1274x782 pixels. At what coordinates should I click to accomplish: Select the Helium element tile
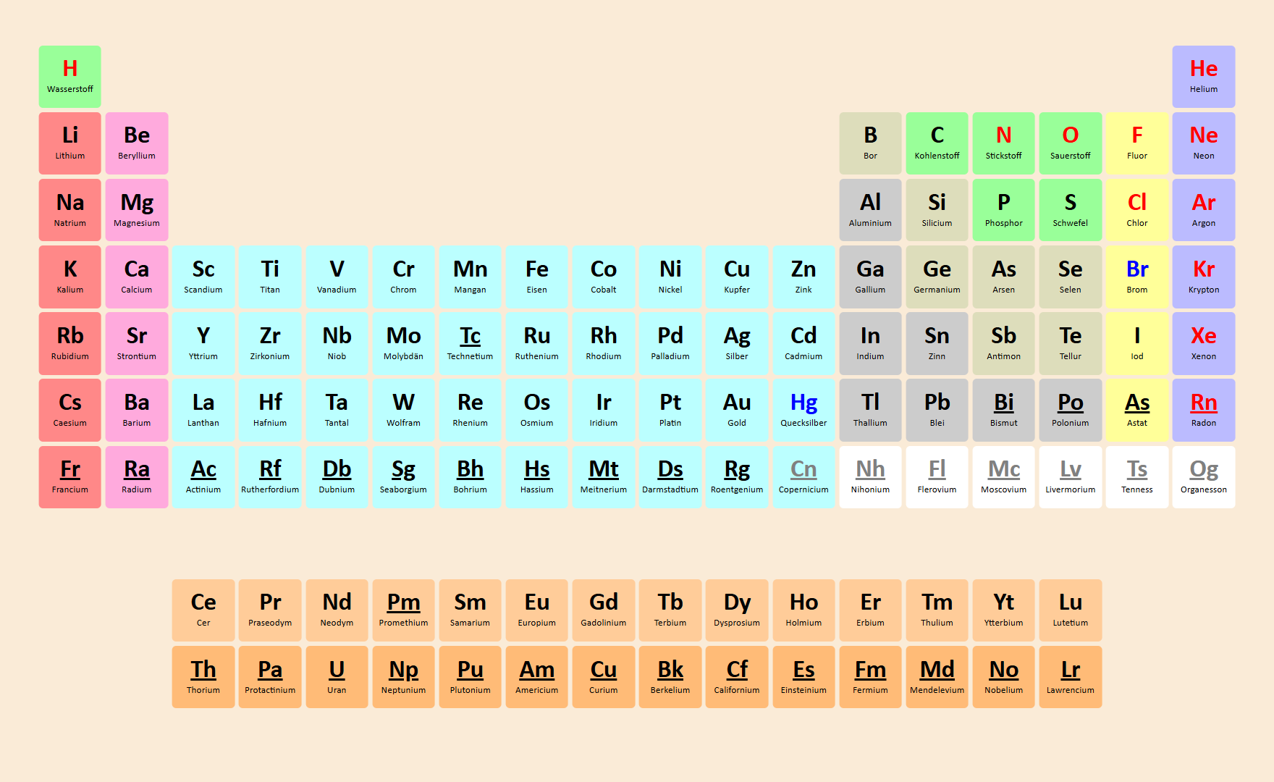1204,77
